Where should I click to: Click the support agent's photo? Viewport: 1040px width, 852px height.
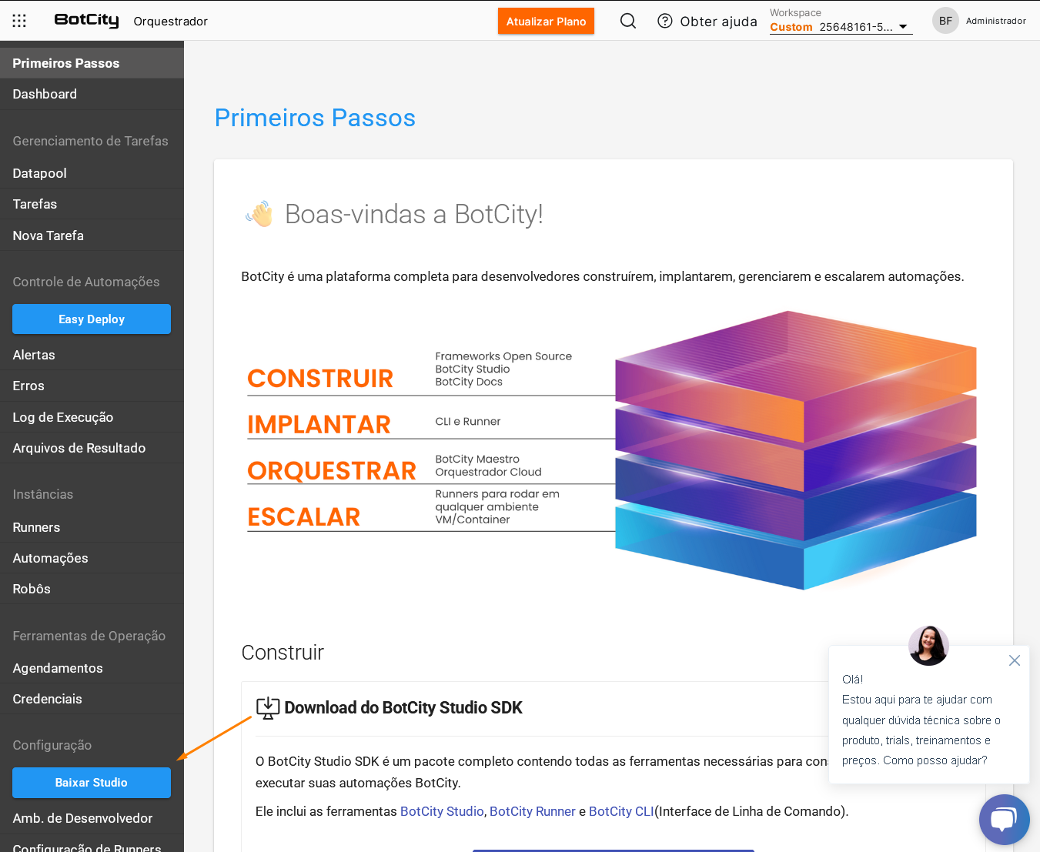928,646
